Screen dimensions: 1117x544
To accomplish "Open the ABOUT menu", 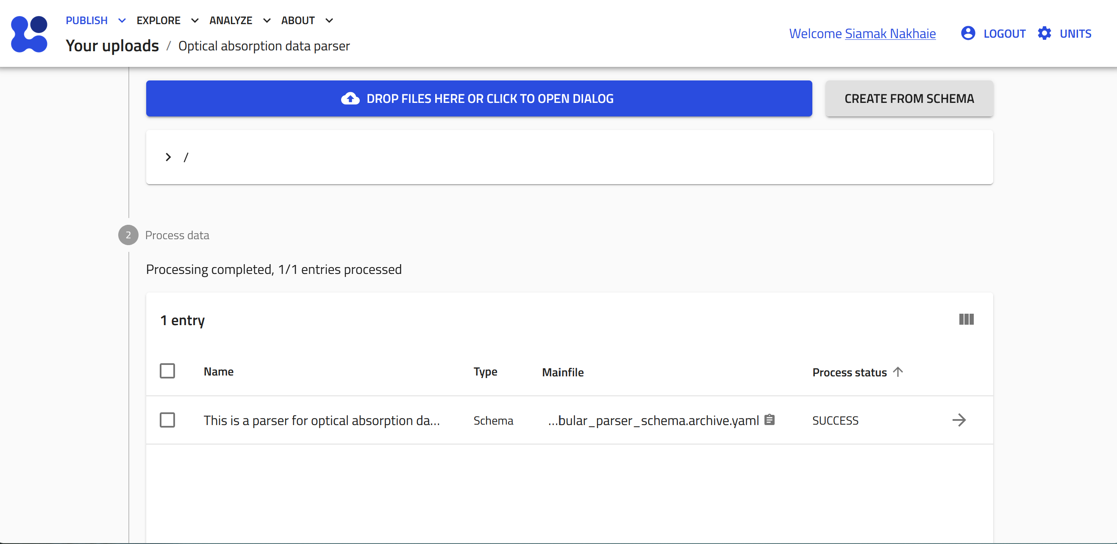I will (298, 20).
